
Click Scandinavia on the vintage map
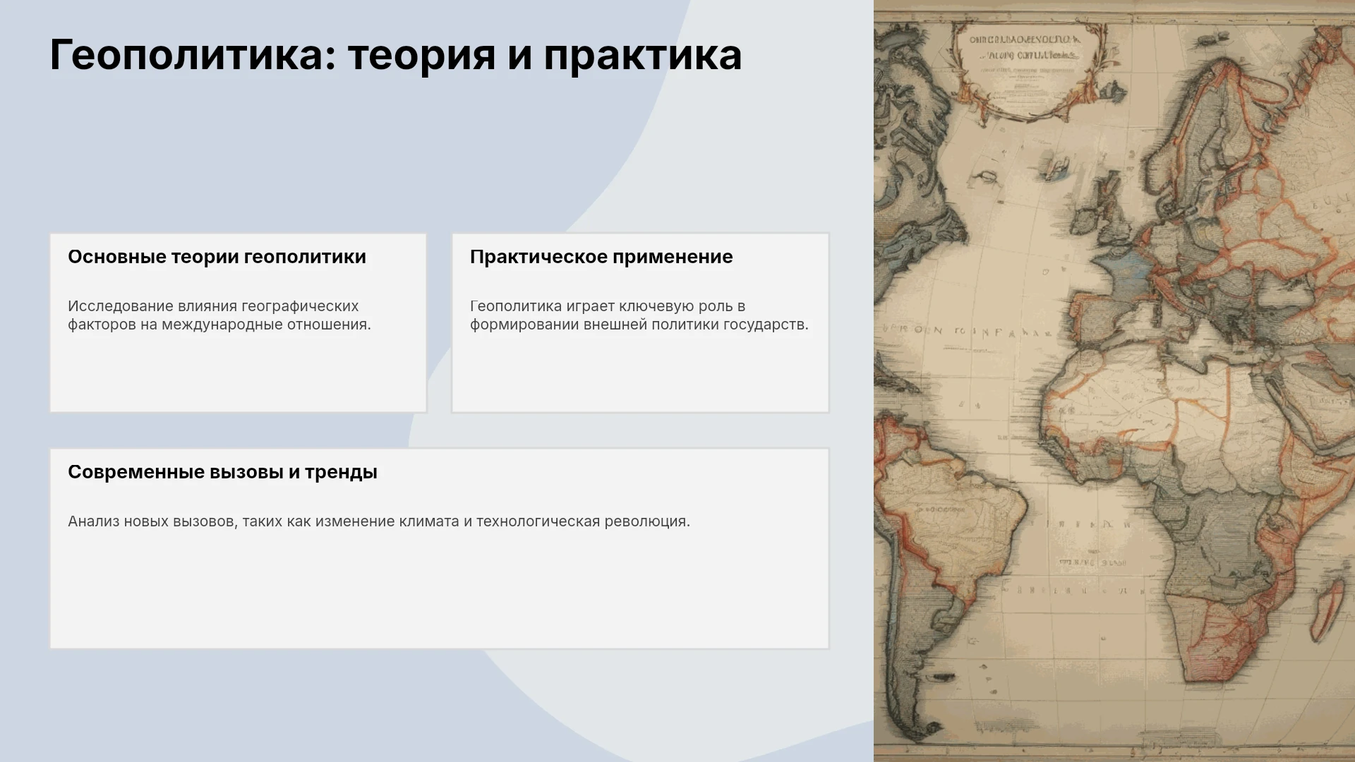point(1186,127)
